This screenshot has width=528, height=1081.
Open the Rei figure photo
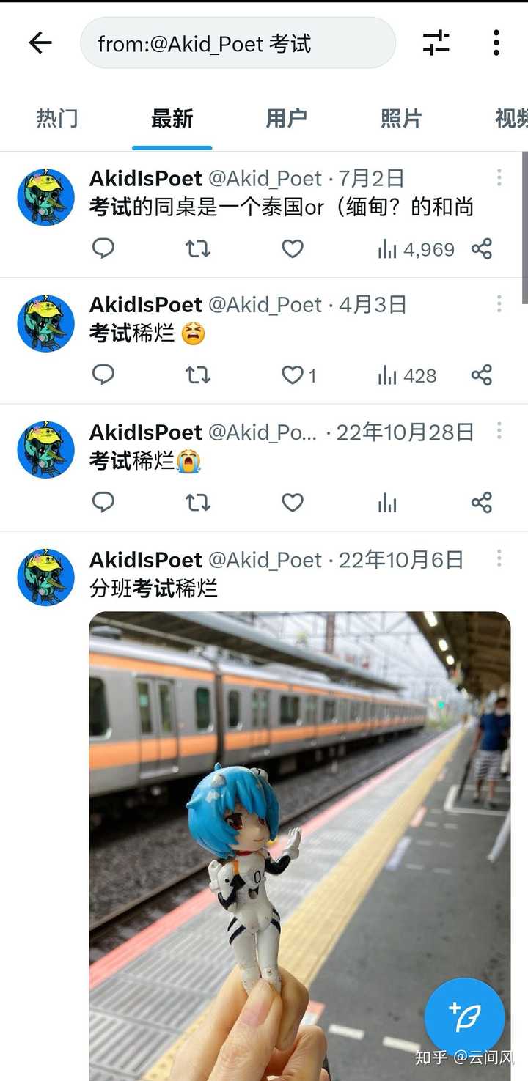(300, 846)
